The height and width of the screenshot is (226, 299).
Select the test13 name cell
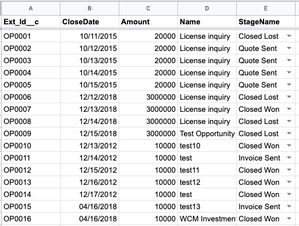207,206
